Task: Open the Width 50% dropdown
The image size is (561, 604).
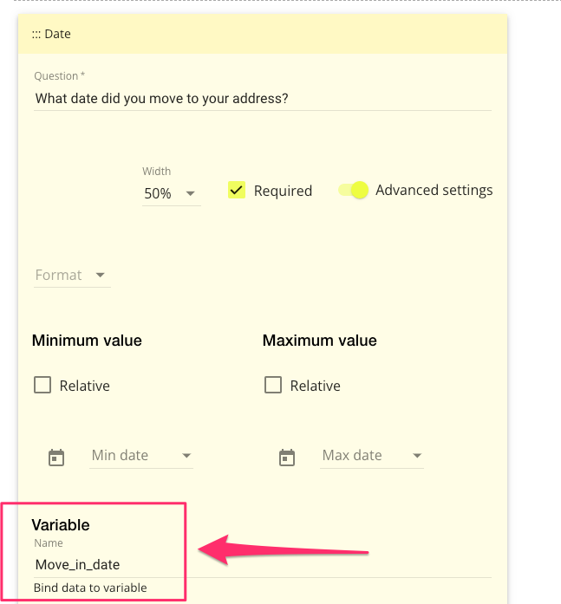Action: tap(171, 194)
